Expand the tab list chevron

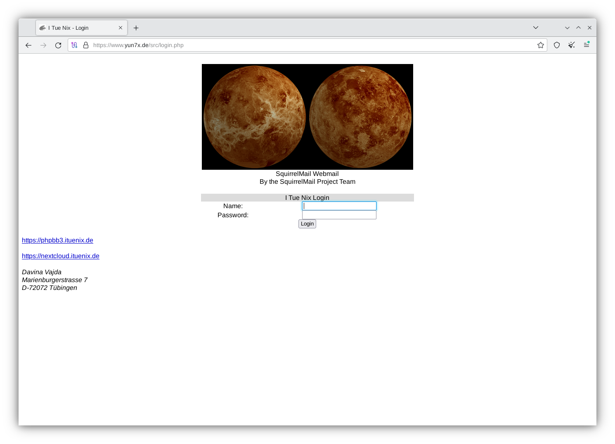click(x=535, y=27)
